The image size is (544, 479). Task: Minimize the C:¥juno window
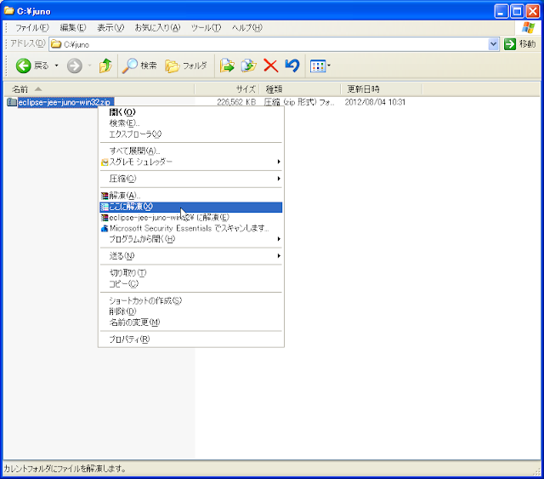tap(501, 11)
